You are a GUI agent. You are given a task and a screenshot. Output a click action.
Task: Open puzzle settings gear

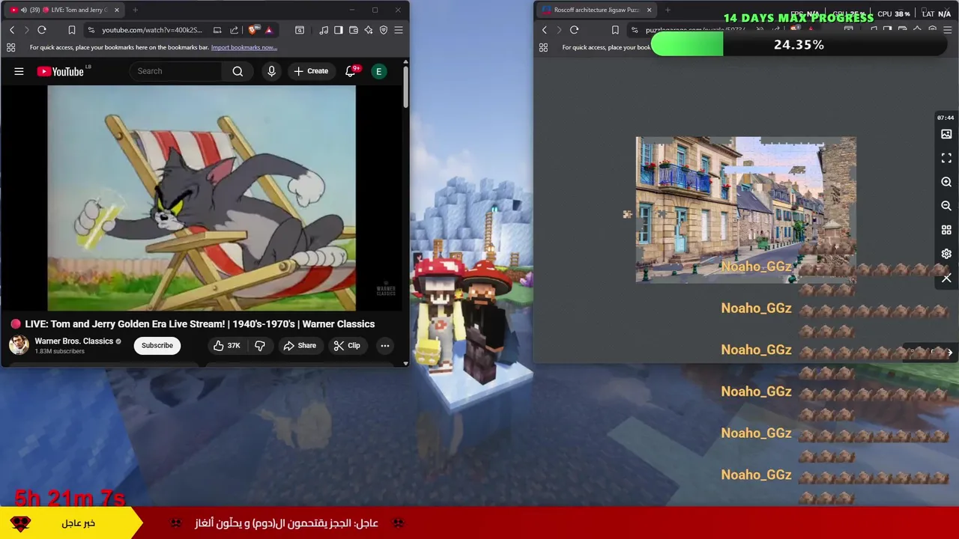pos(946,254)
